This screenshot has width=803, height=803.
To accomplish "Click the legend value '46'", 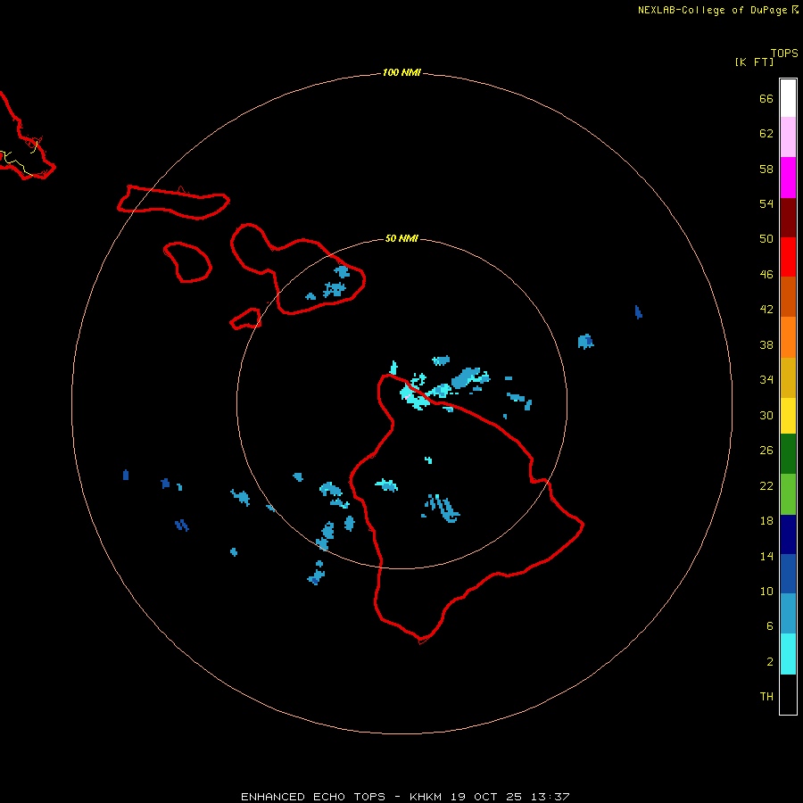I will click(766, 275).
